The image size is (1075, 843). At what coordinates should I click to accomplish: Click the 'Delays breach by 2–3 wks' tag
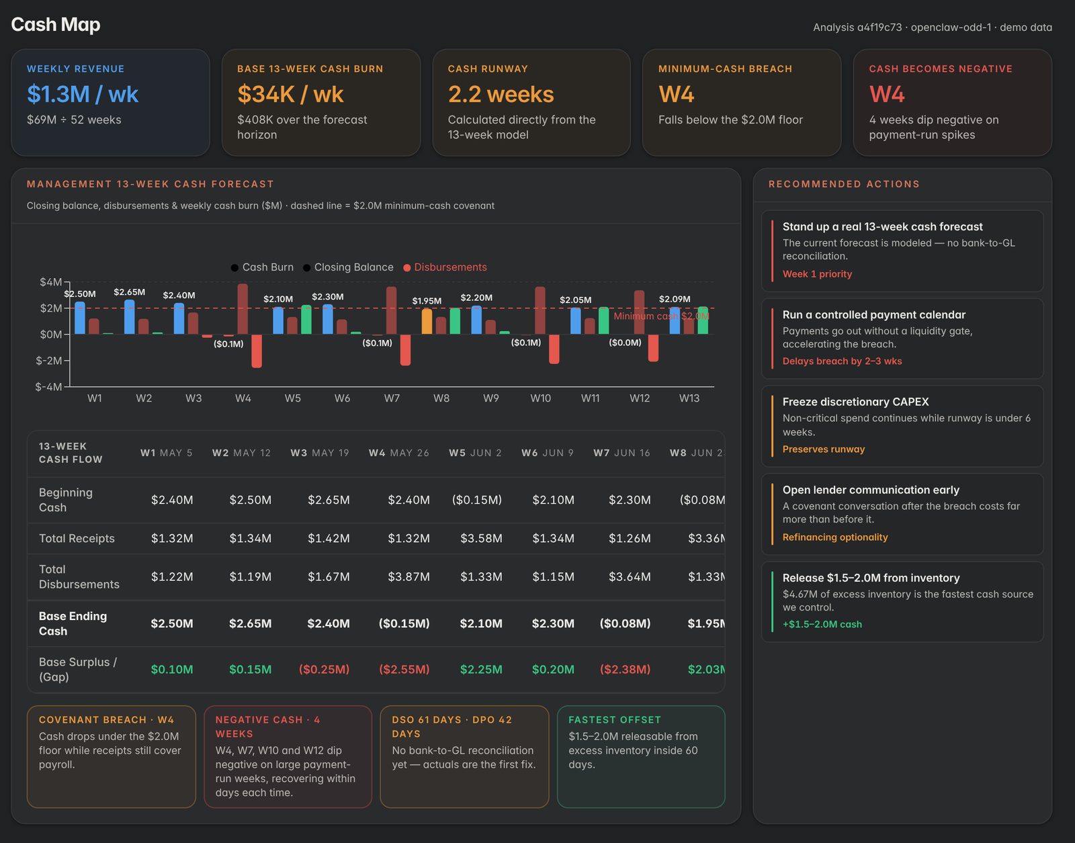[842, 361]
